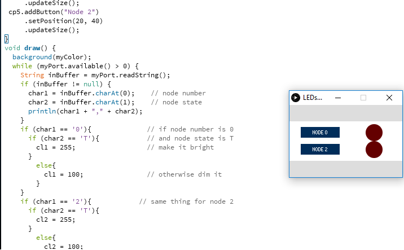The width and height of the screenshot is (404, 250).
Task: Click the 'void draw() {' line
Action: [x=30, y=48]
